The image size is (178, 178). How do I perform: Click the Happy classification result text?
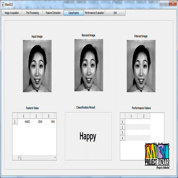pyautogui.click(x=88, y=136)
